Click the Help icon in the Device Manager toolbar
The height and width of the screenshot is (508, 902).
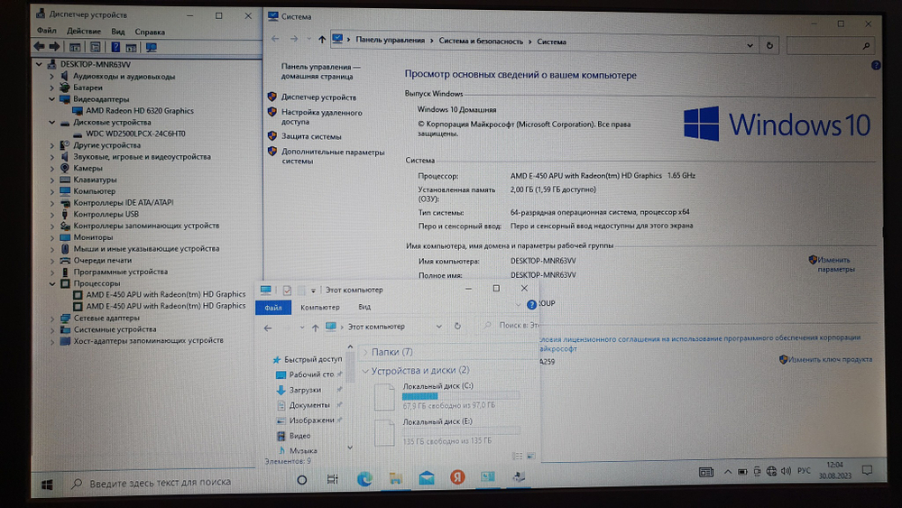coord(115,47)
